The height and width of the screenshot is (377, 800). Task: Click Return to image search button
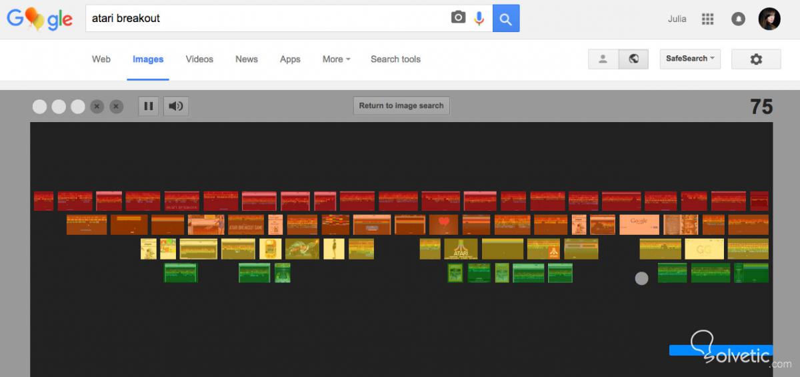coord(401,105)
